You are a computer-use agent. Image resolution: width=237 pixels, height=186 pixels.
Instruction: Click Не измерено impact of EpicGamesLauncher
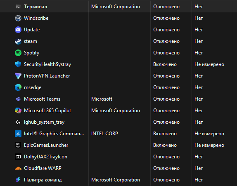pyautogui.click(x=209, y=145)
